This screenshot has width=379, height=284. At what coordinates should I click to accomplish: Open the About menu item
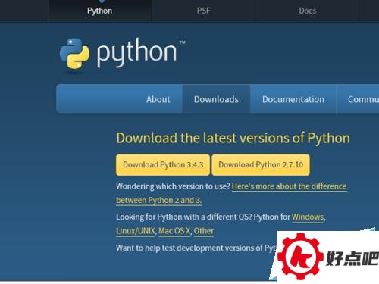[x=158, y=99]
